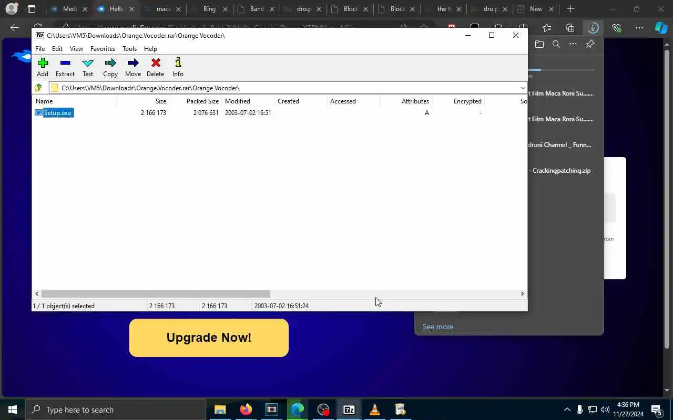This screenshot has height=420, width=673.
Task: Open notification center icon
Action: [x=657, y=410]
